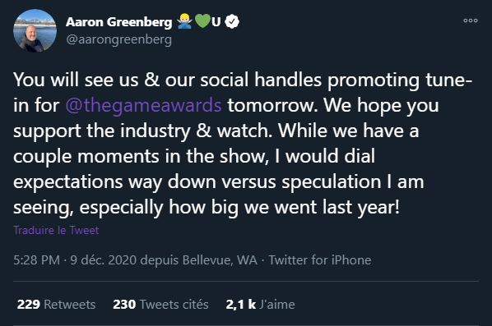The image size is (492, 326).
Task: Open the 5:28 PM timestamp link
Action: point(36,260)
